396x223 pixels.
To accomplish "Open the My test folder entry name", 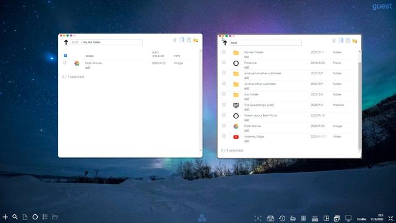I will 254,52.
